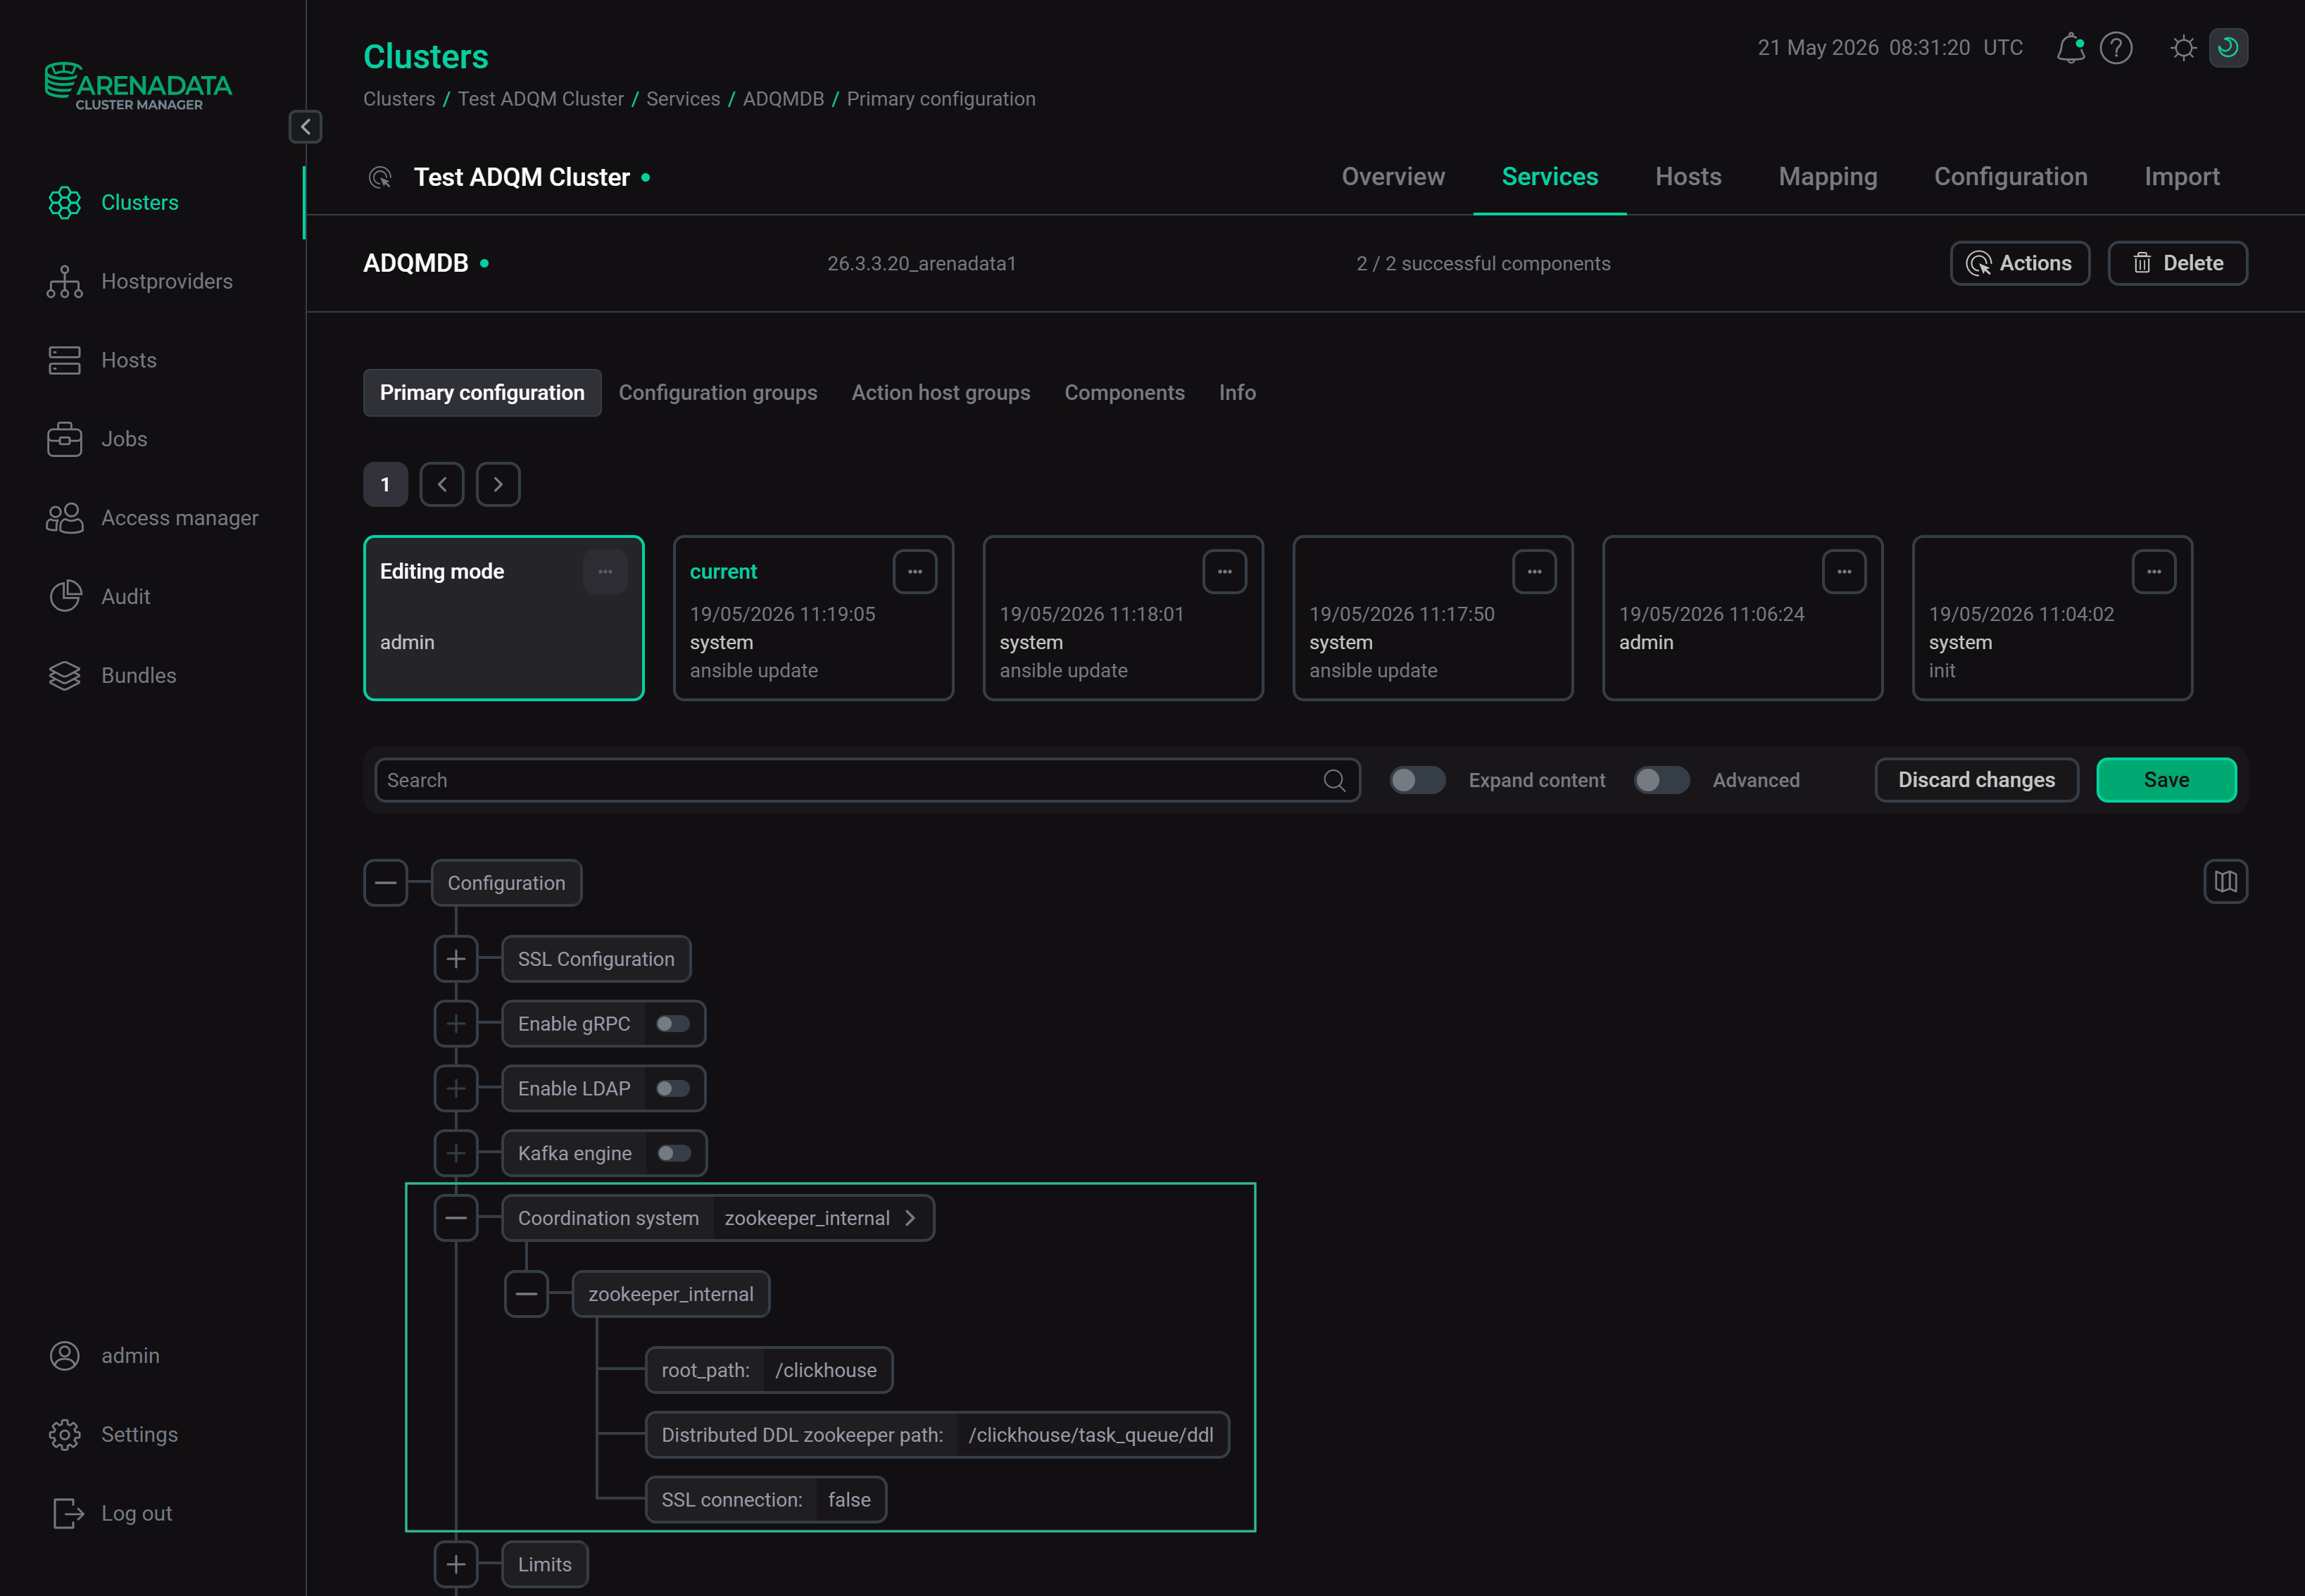This screenshot has width=2305, height=1596.
Task: Open menu on 11:18:01 configuration card
Action: (1225, 572)
